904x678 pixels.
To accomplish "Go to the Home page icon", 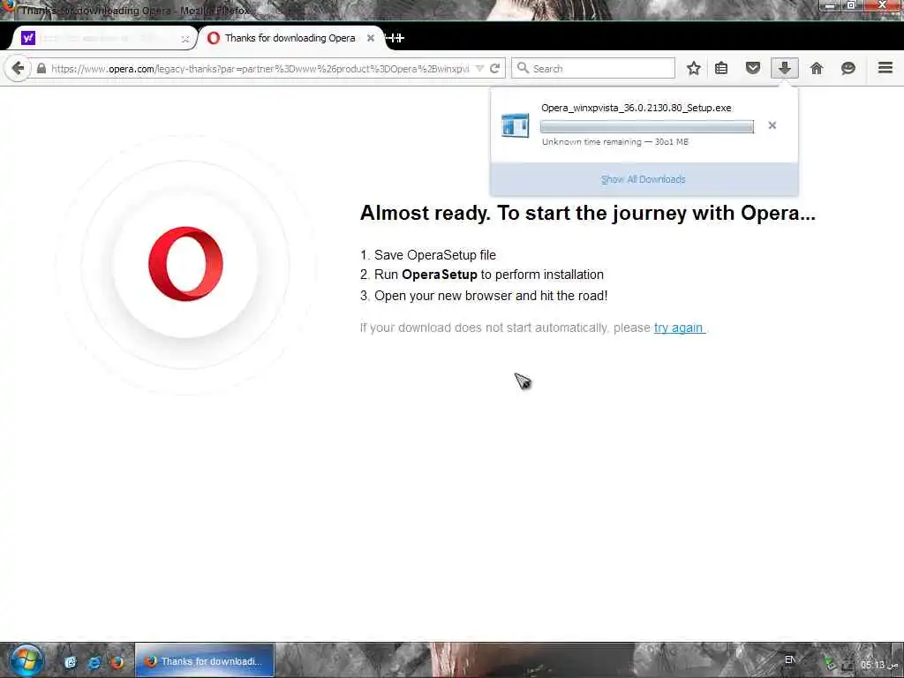I will point(817,69).
